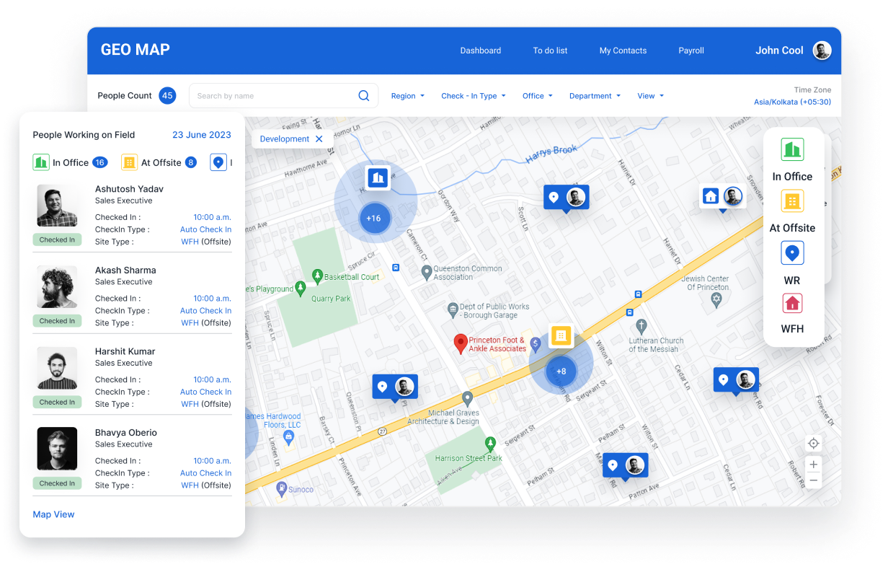888x572 pixels.
Task: Click the Queenston Common Association pin
Action: coord(427,272)
